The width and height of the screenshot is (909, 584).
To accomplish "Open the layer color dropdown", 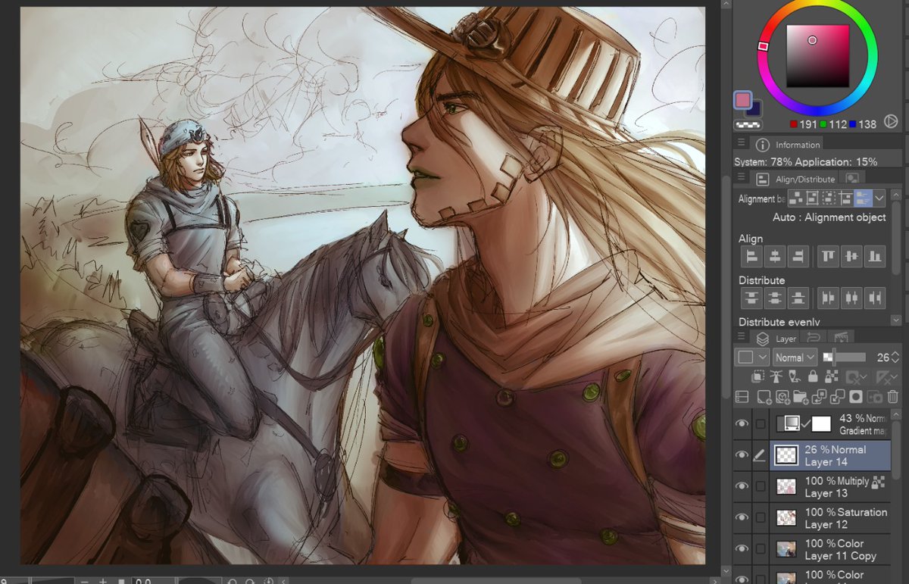I will coord(752,357).
